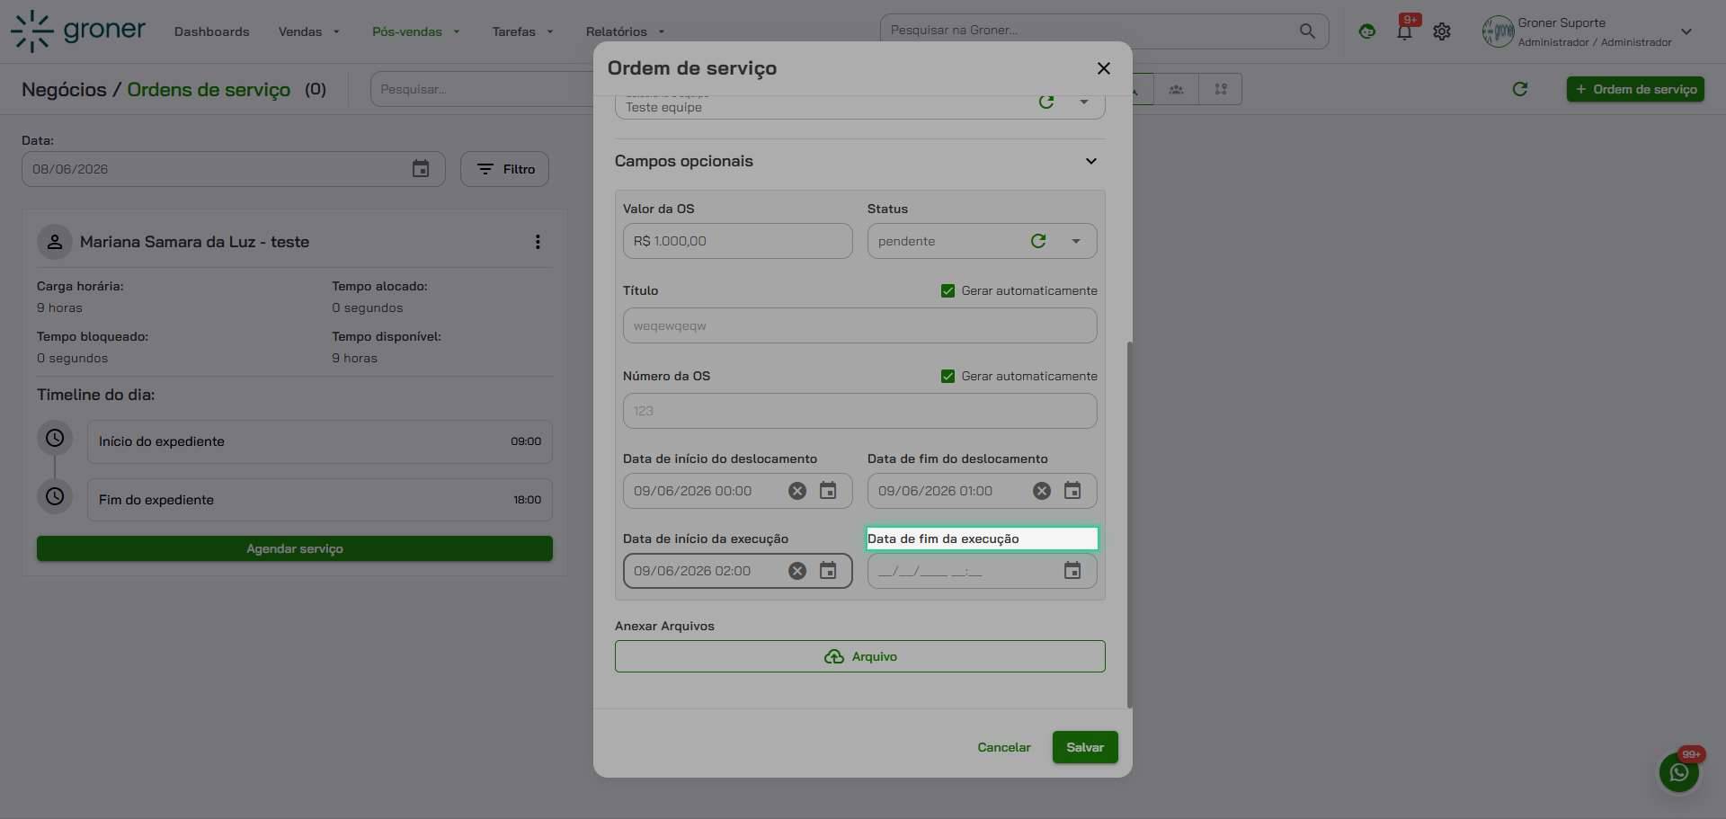Open the three-dot menu for Mariana Samara da Luz
The height and width of the screenshot is (819, 1726).
click(x=538, y=242)
